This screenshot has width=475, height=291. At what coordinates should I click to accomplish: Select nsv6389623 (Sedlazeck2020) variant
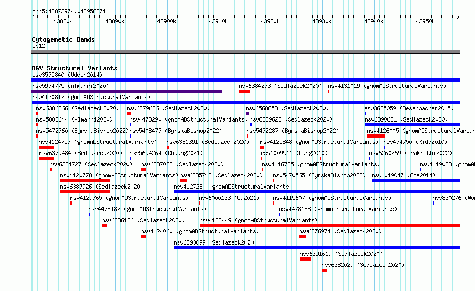tap(291, 119)
